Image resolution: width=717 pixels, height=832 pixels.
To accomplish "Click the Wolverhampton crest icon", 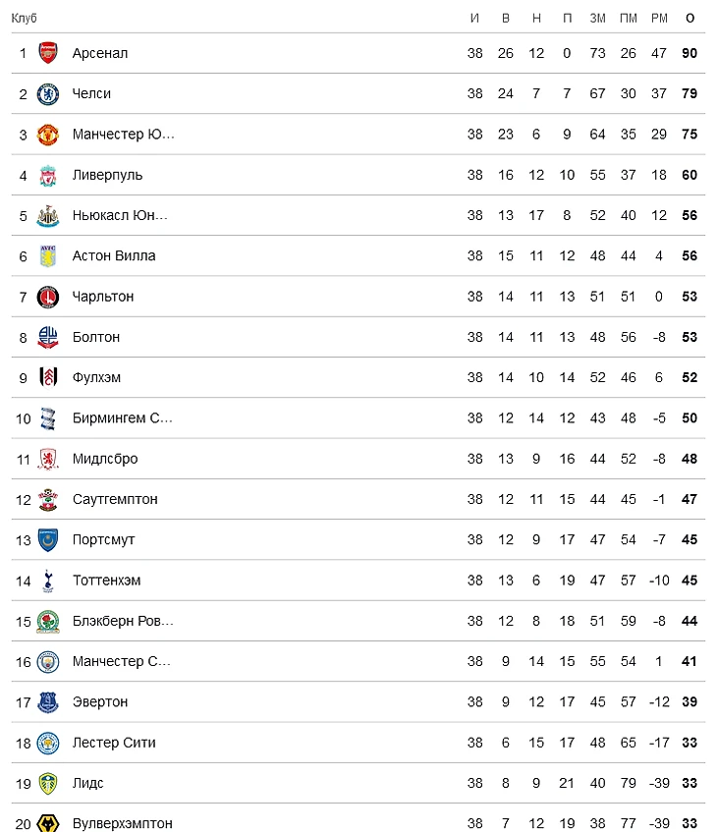I will click(48, 823).
